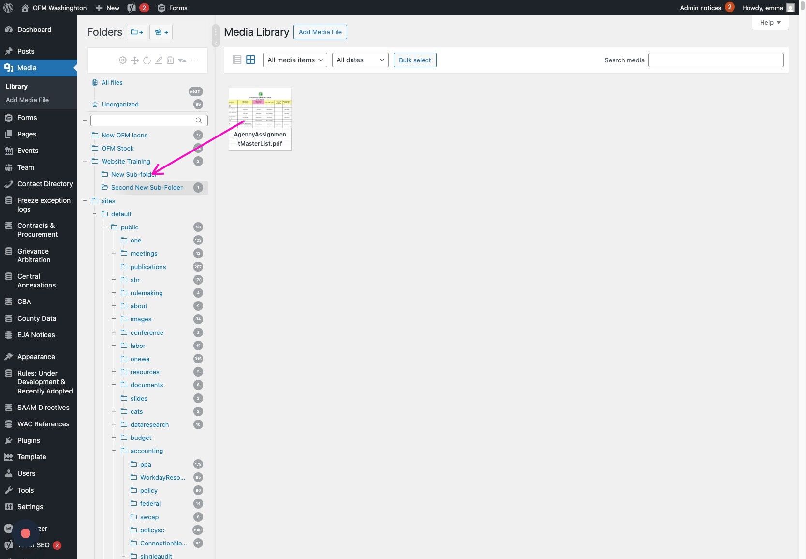Viewport: 806px width, 559px height.
Task: Click the Add Media File button
Action: (x=320, y=32)
